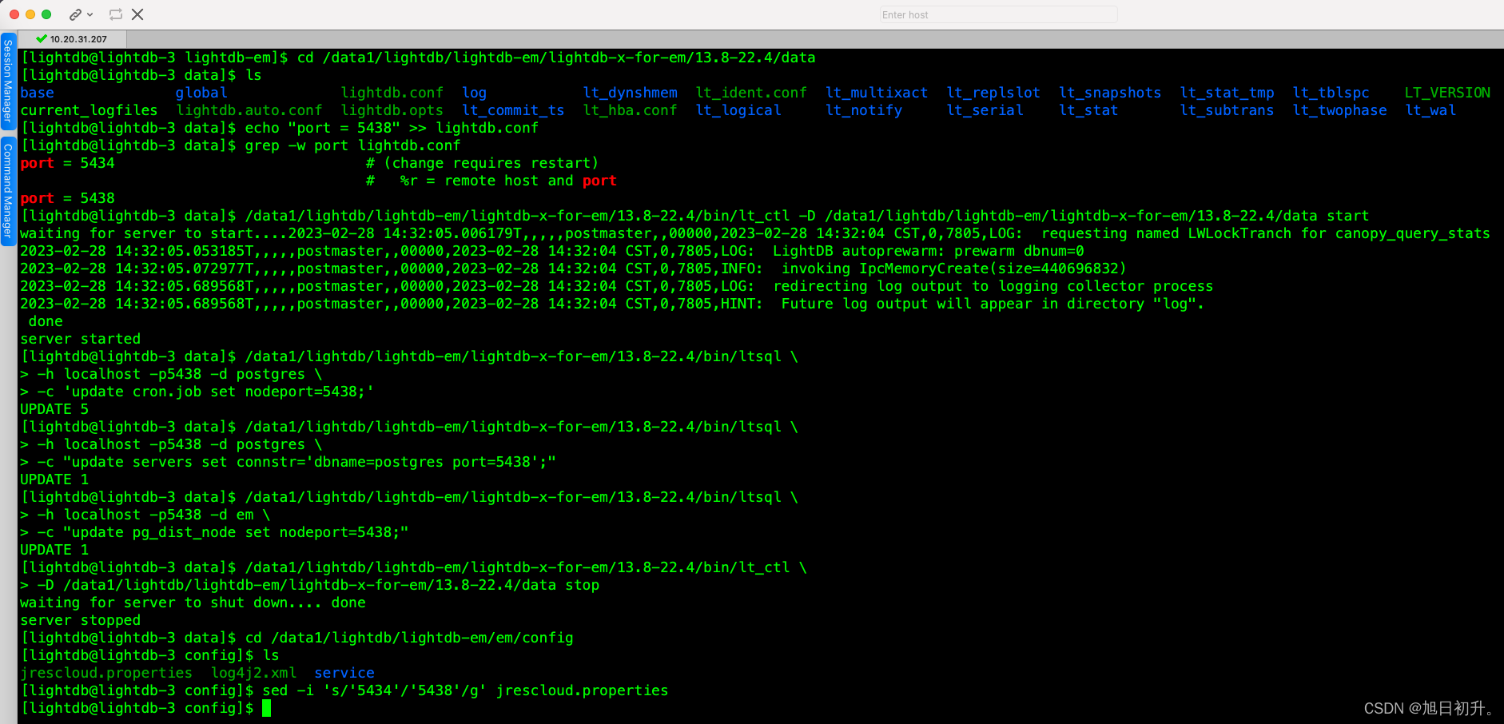Click the sed -i command line

(x=465, y=690)
